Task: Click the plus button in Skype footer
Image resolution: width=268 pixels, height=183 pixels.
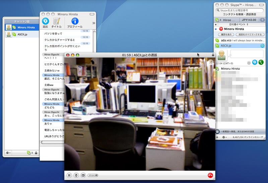Action: tap(217, 137)
